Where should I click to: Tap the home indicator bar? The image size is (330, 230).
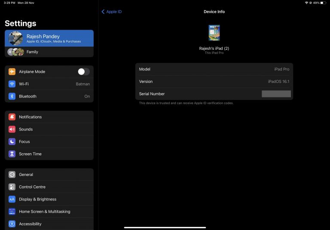click(165, 227)
